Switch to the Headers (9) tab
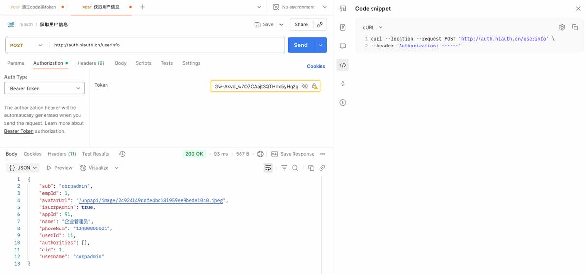 tap(90, 63)
